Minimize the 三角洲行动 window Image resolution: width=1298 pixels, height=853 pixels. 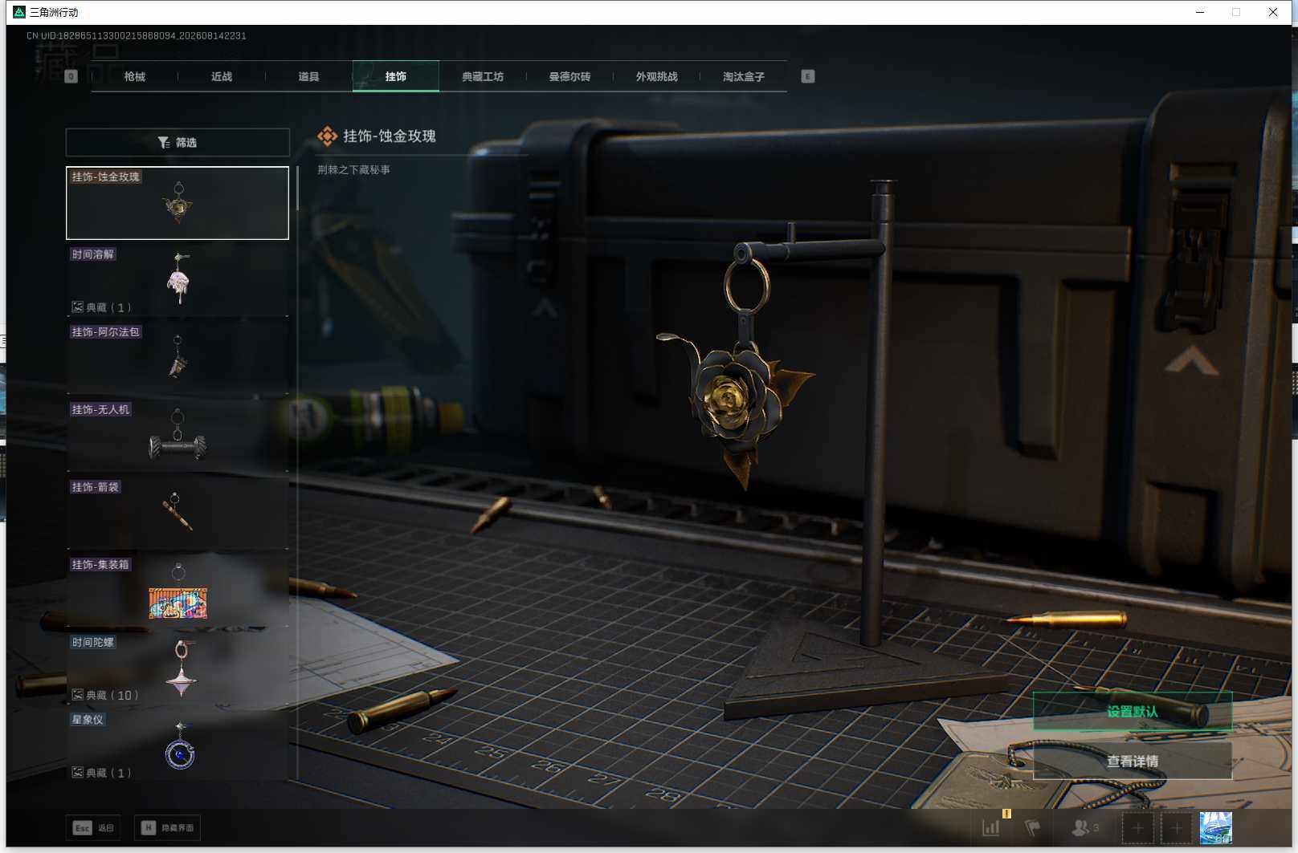(1200, 12)
